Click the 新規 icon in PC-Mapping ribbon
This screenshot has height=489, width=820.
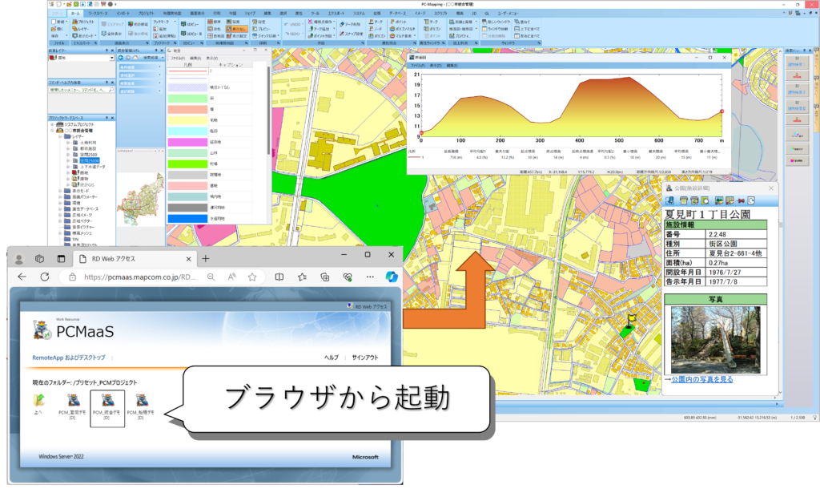(54, 22)
